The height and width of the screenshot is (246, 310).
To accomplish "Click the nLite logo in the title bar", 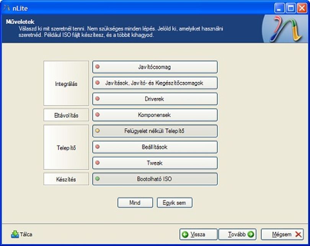I will coord(7,8).
